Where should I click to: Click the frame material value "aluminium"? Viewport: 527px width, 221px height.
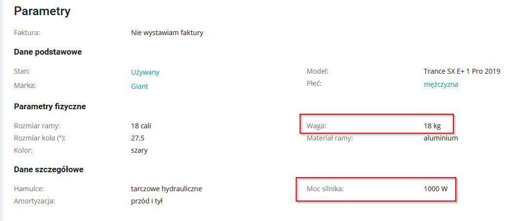click(x=441, y=138)
